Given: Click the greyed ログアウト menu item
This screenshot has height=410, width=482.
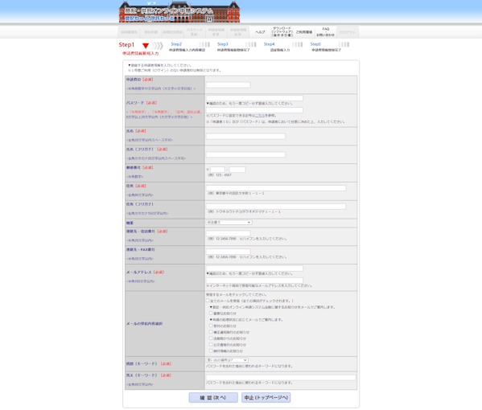Looking at the screenshot, I should coord(348,32).
